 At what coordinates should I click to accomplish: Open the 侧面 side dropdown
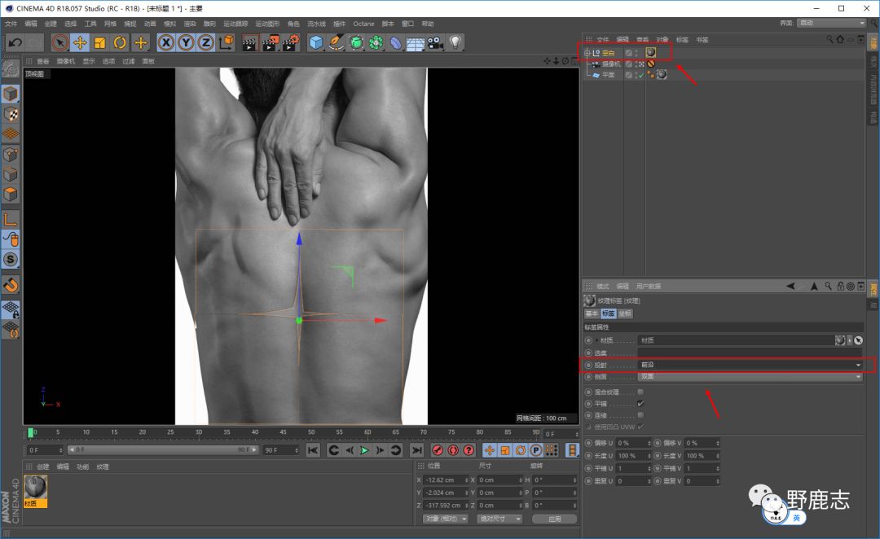tap(750, 377)
